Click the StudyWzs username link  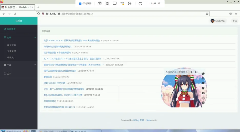[x=221, y=21]
